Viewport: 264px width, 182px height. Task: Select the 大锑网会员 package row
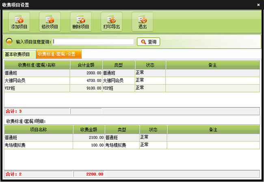(37, 81)
